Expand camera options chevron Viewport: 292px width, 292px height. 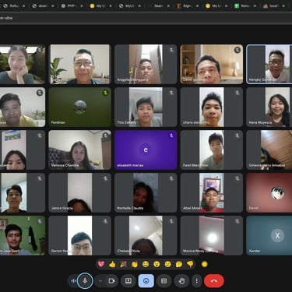100,281
